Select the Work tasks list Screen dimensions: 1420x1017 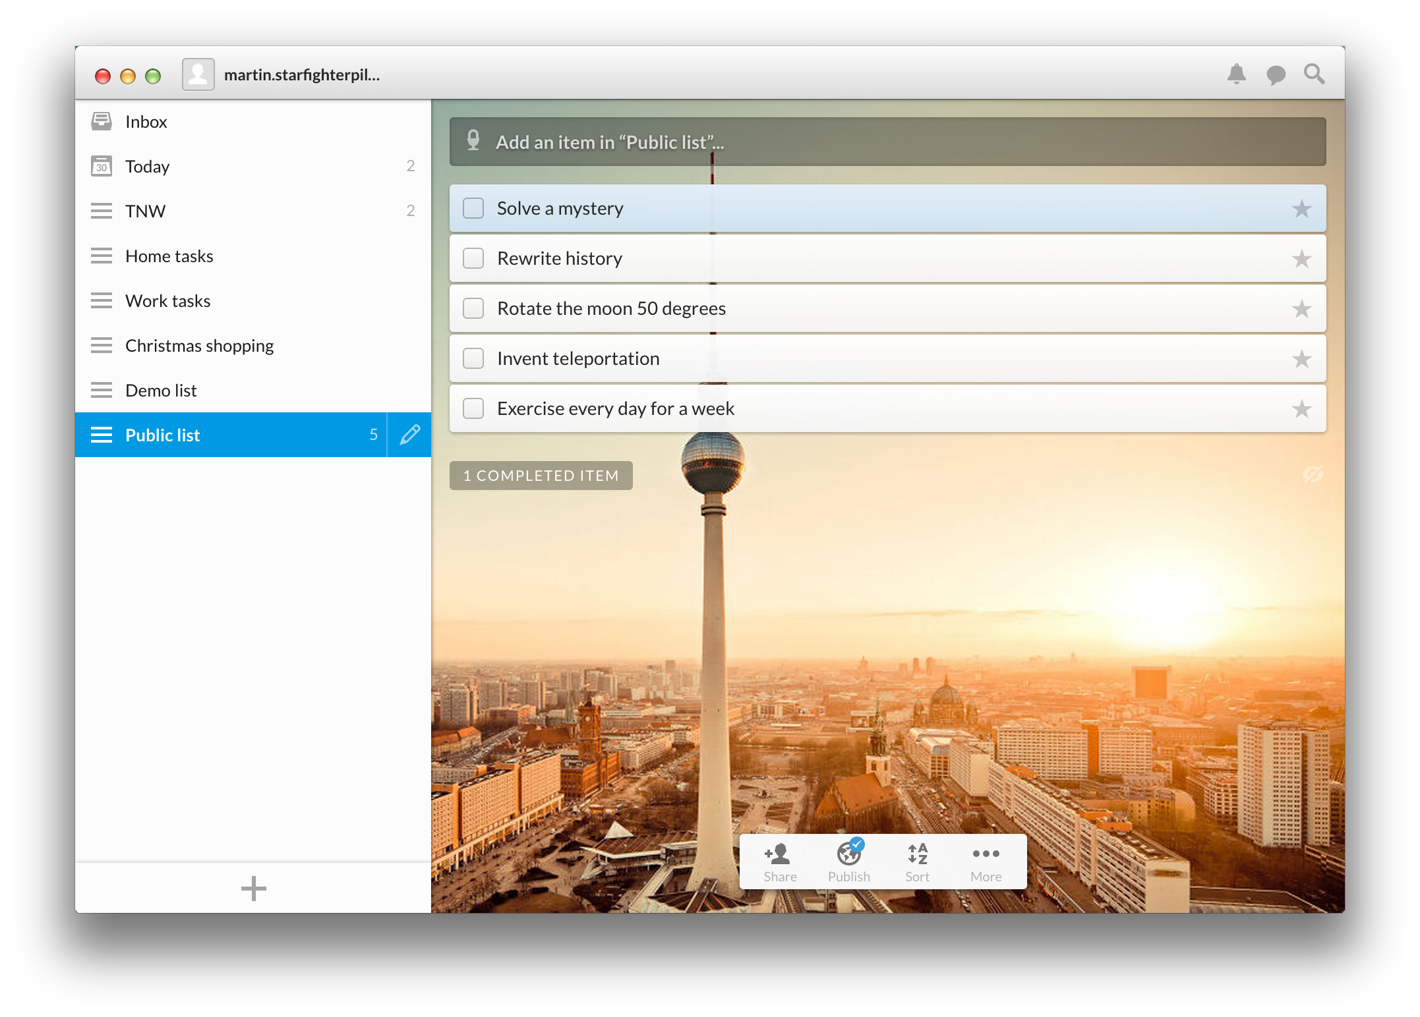pyautogui.click(x=253, y=301)
